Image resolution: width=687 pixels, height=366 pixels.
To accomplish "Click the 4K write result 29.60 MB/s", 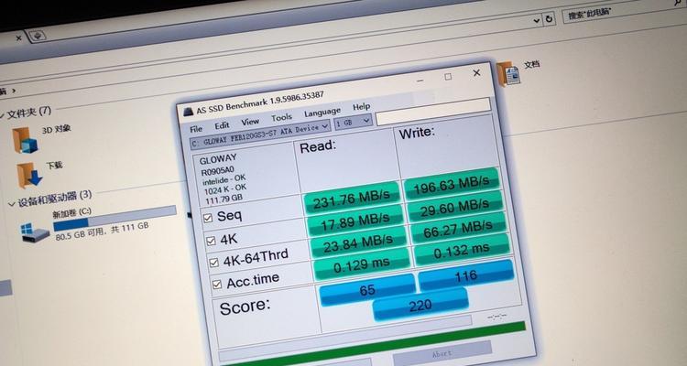I will pos(454,207).
